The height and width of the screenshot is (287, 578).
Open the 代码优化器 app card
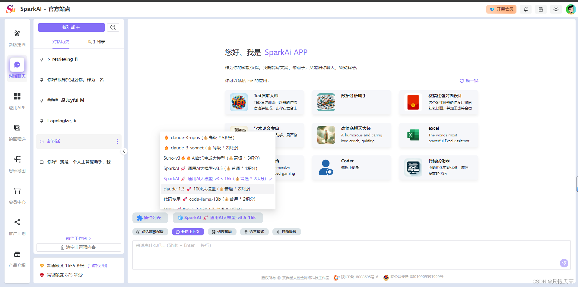[439, 168]
